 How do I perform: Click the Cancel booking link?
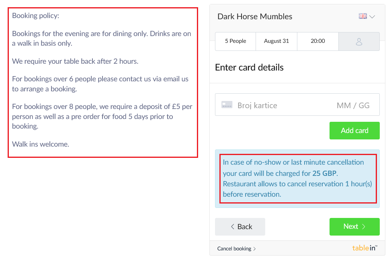234,249
